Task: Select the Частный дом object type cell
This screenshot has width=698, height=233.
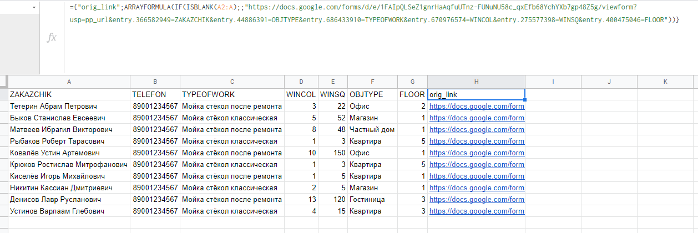Action: point(372,129)
